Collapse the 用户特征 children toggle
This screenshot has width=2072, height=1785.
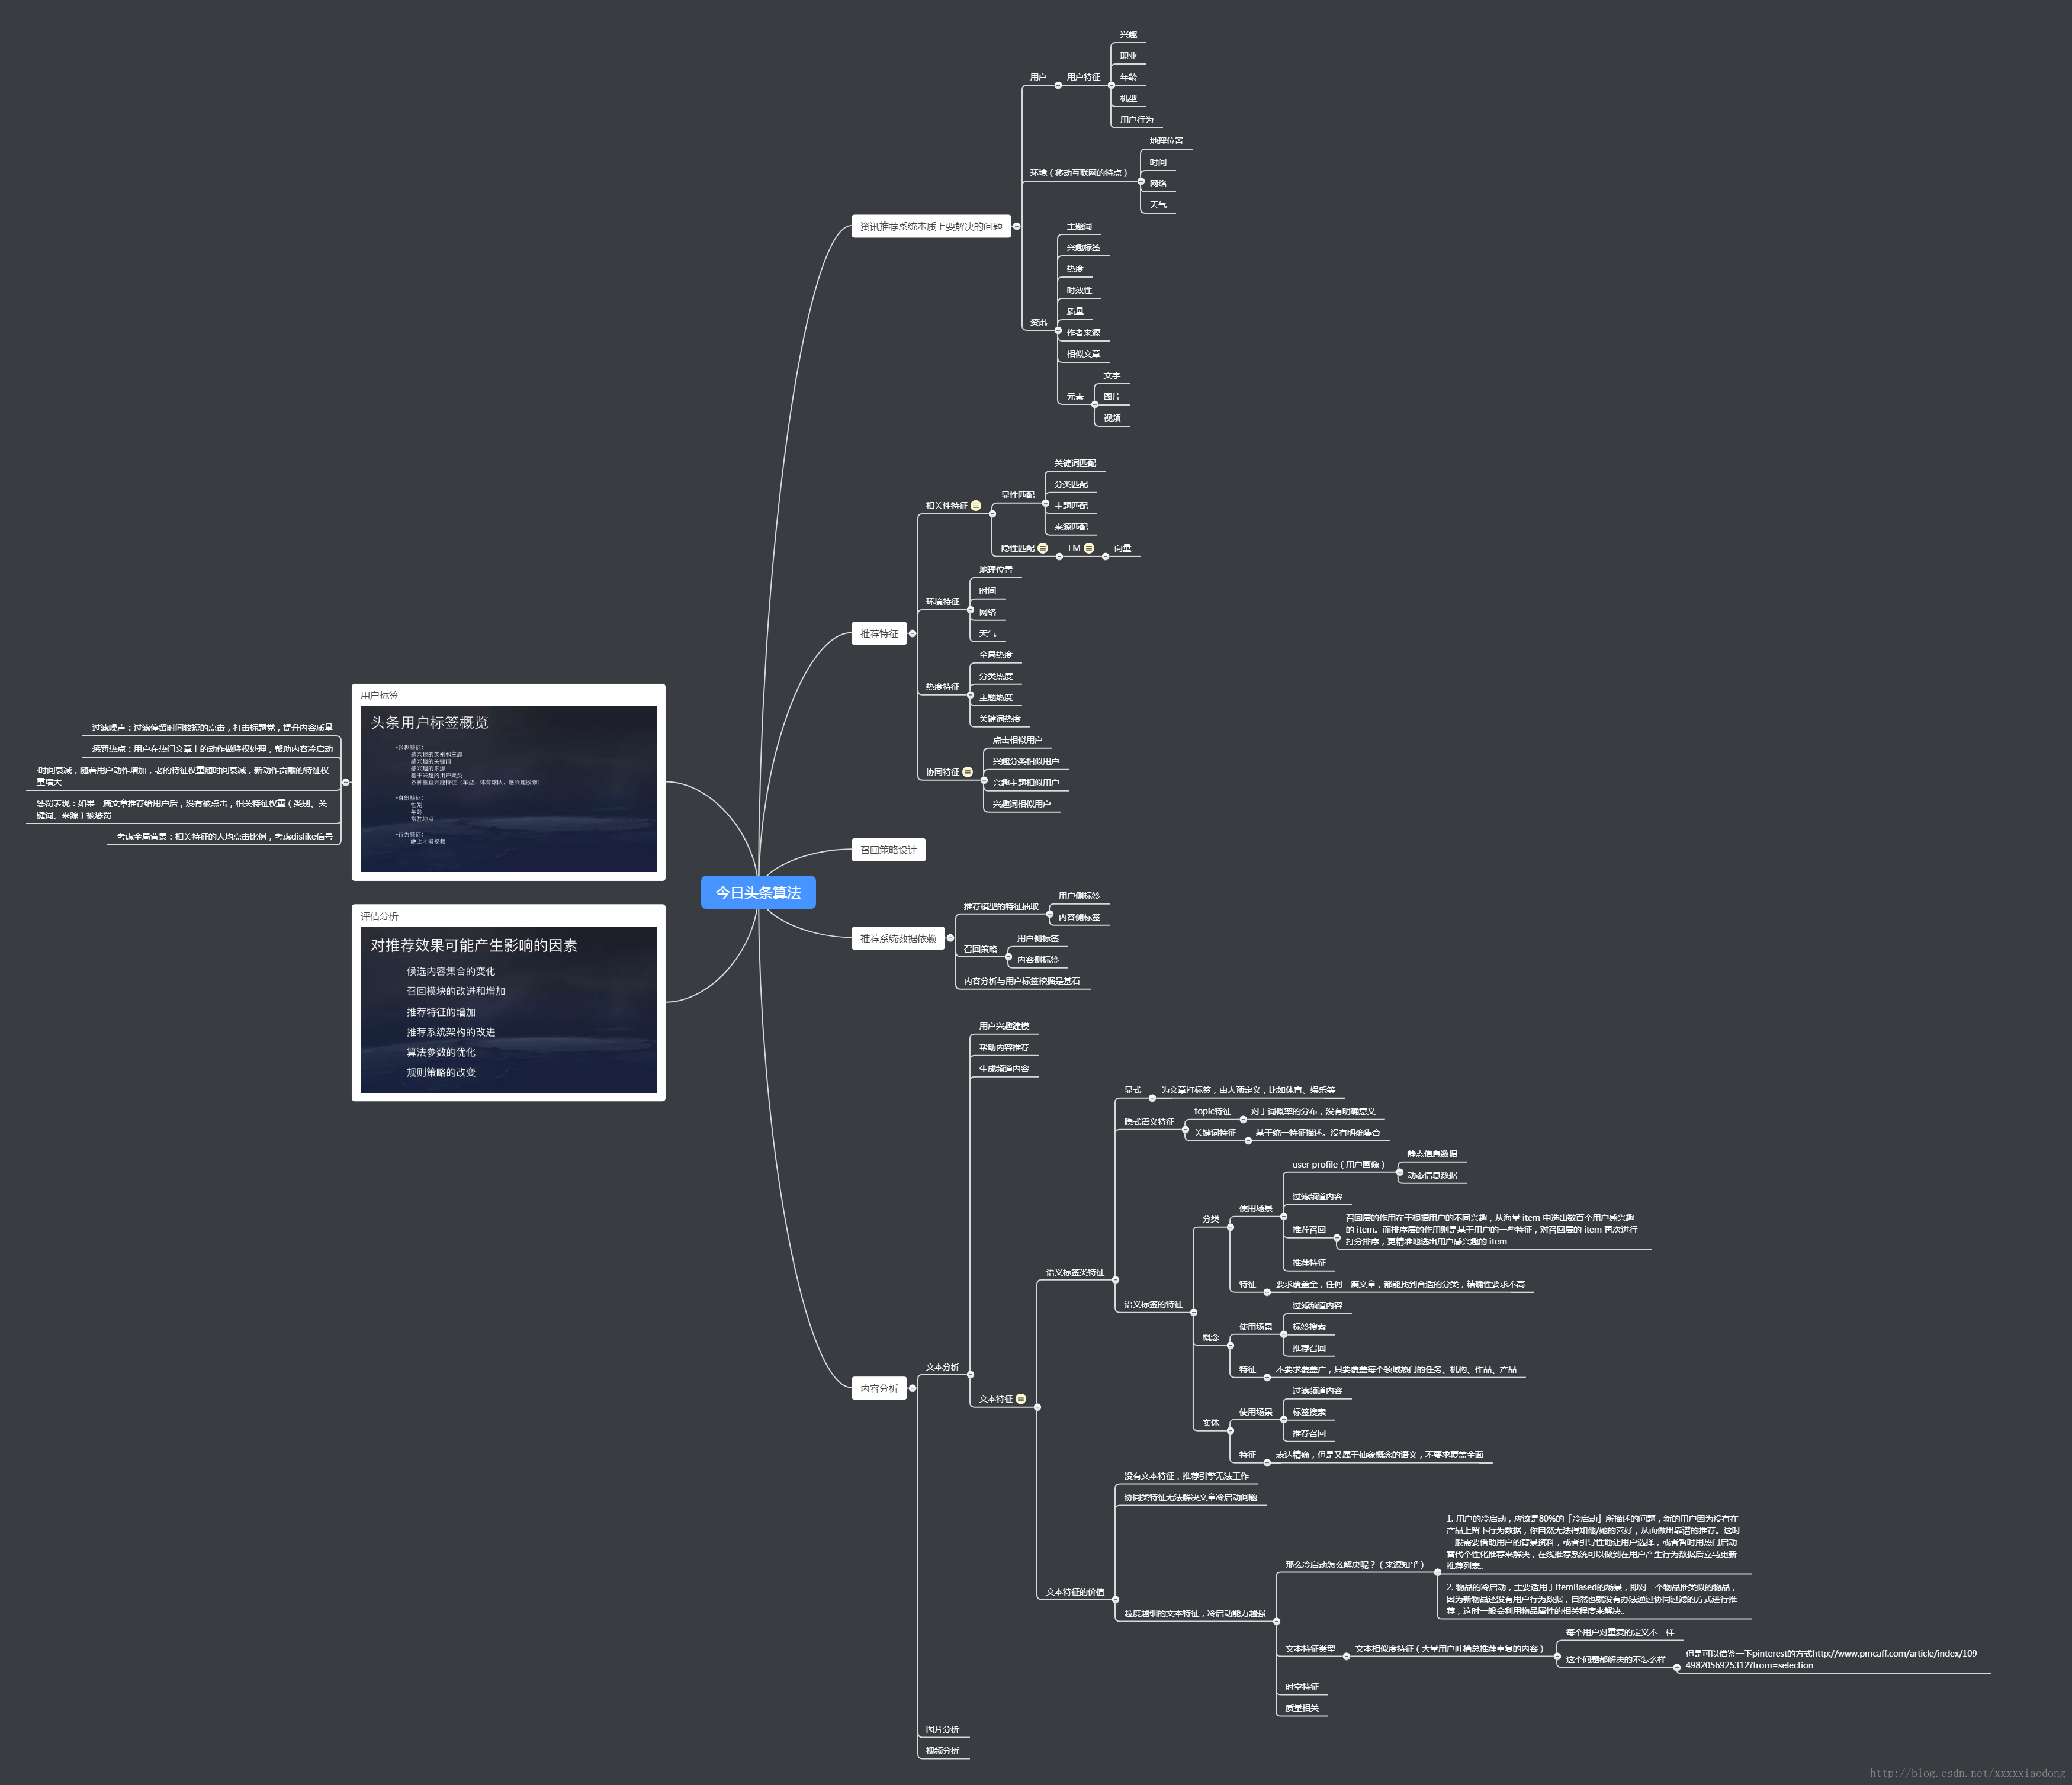(1111, 85)
